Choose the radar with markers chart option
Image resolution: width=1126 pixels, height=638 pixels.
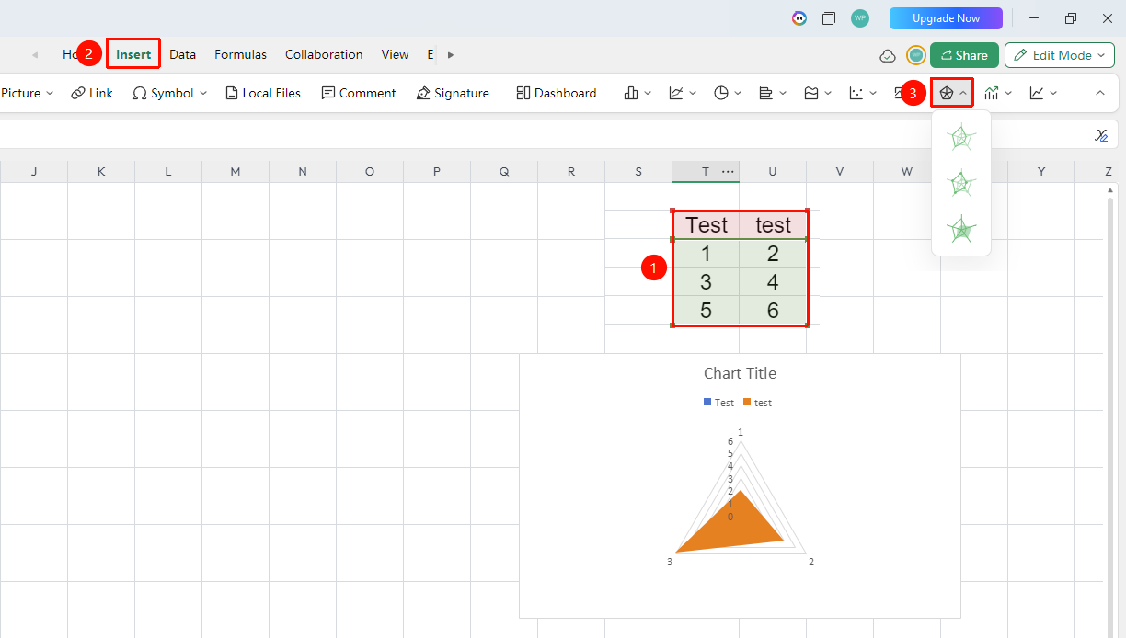961,184
